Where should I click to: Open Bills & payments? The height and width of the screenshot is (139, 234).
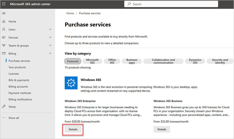point(19,80)
